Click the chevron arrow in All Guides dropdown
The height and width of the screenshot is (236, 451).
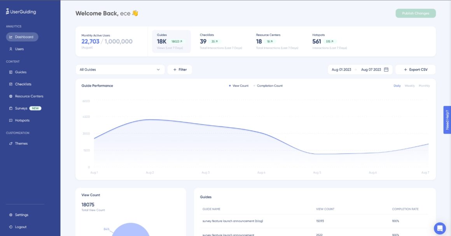coord(158,69)
